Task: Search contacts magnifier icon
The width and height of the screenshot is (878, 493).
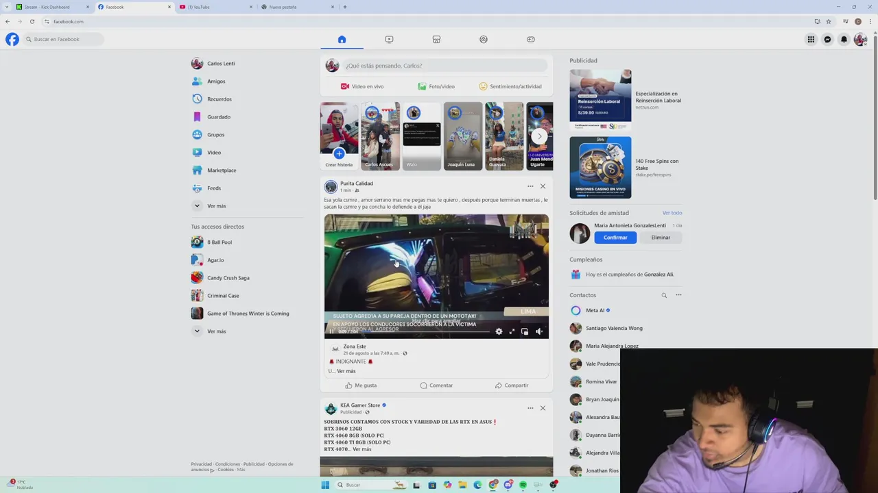Action: (664, 295)
